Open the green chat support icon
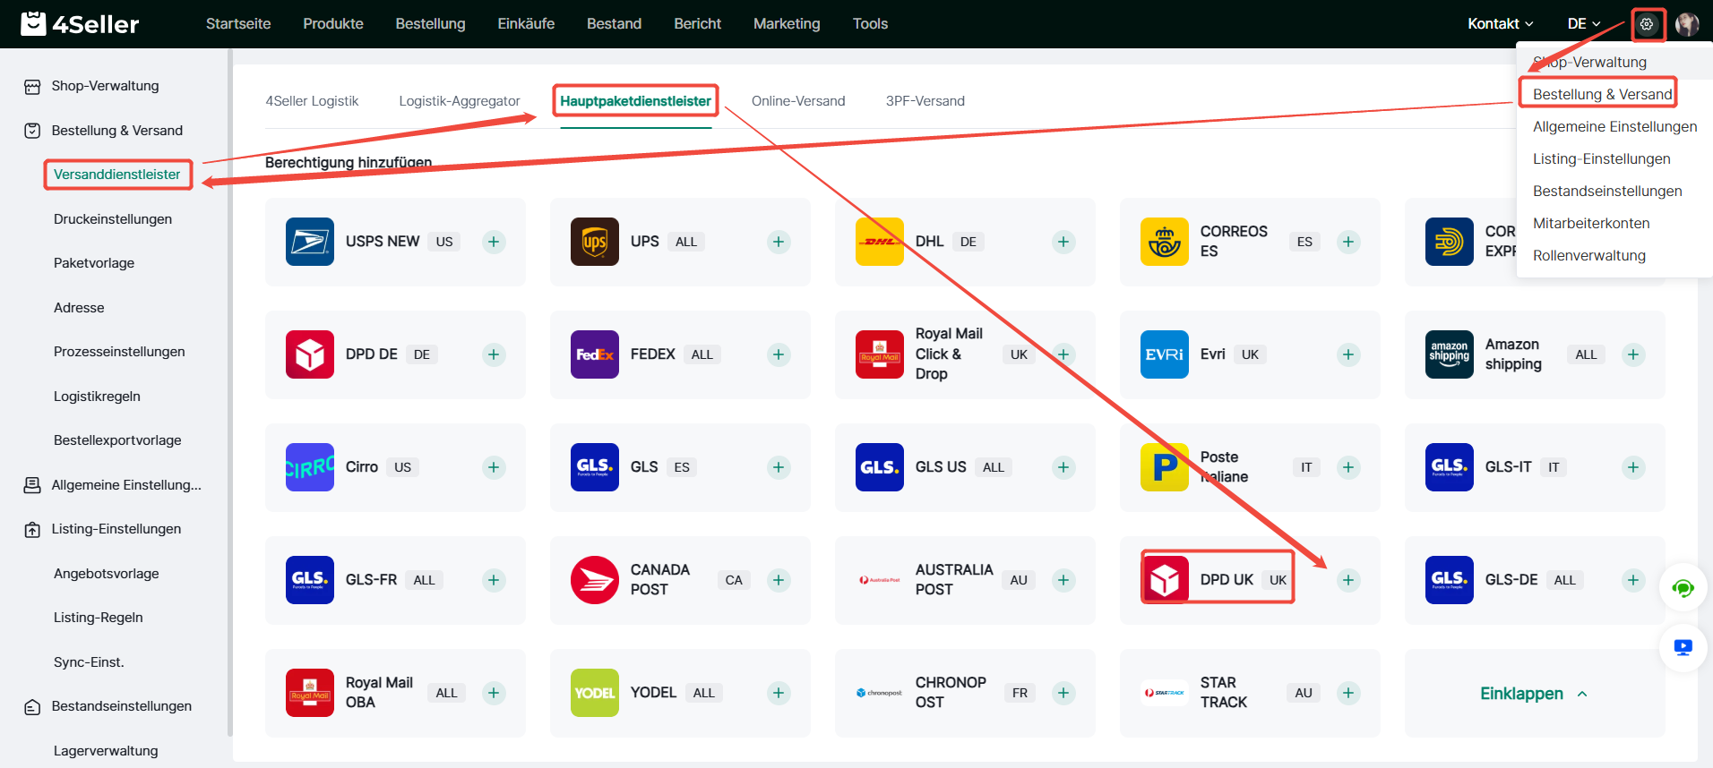Screen dimensions: 1713x768 point(1683,588)
